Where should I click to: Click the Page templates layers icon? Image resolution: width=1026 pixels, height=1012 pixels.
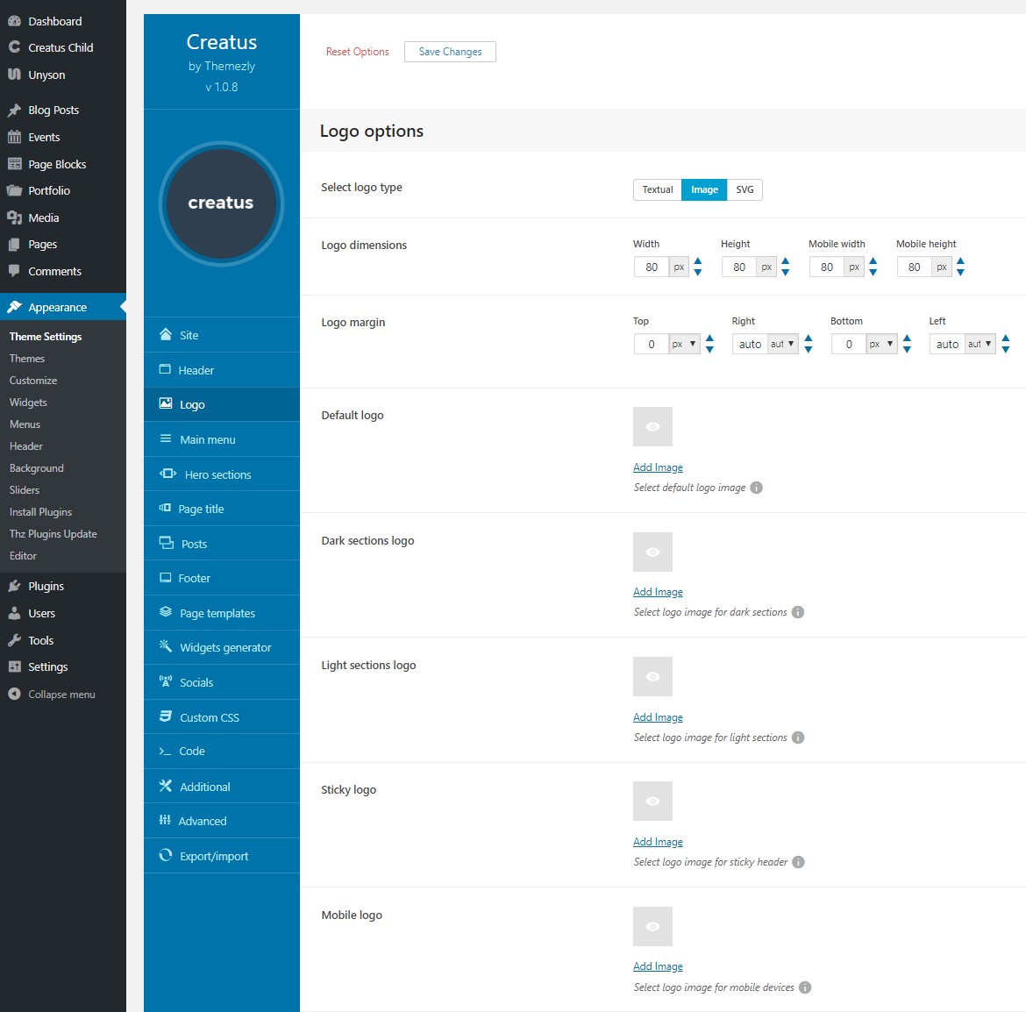[165, 612]
